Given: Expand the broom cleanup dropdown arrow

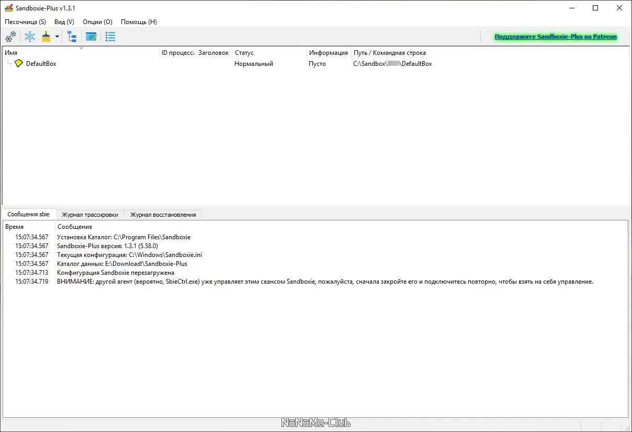Looking at the screenshot, I should tap(57, 37).
